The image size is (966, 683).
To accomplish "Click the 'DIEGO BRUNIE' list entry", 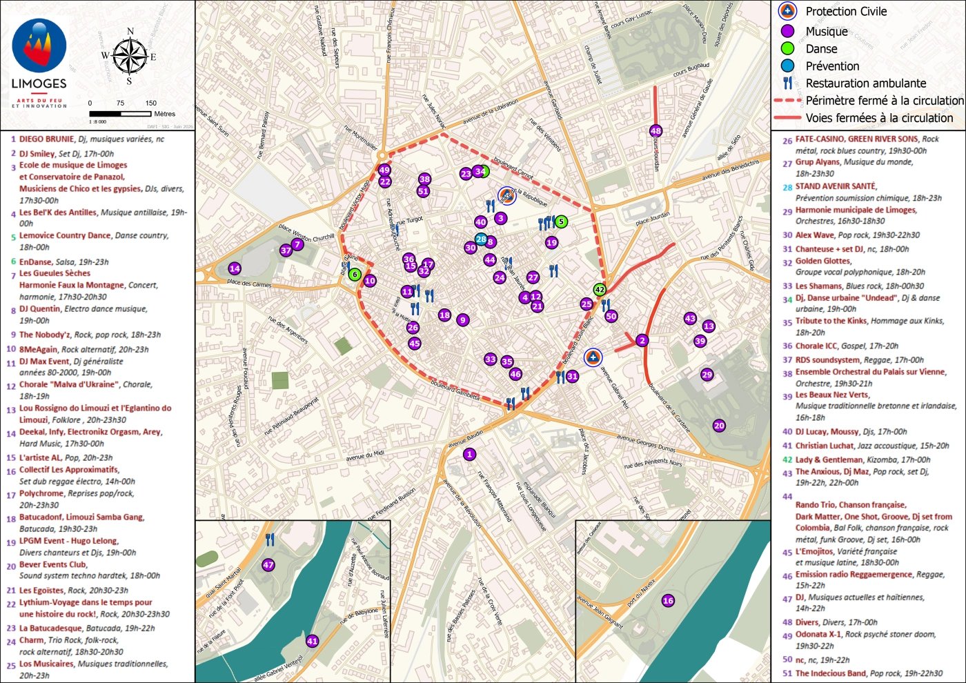I will (92, 139).
